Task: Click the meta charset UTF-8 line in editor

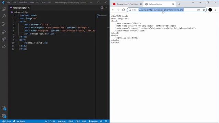Action: 37,25
